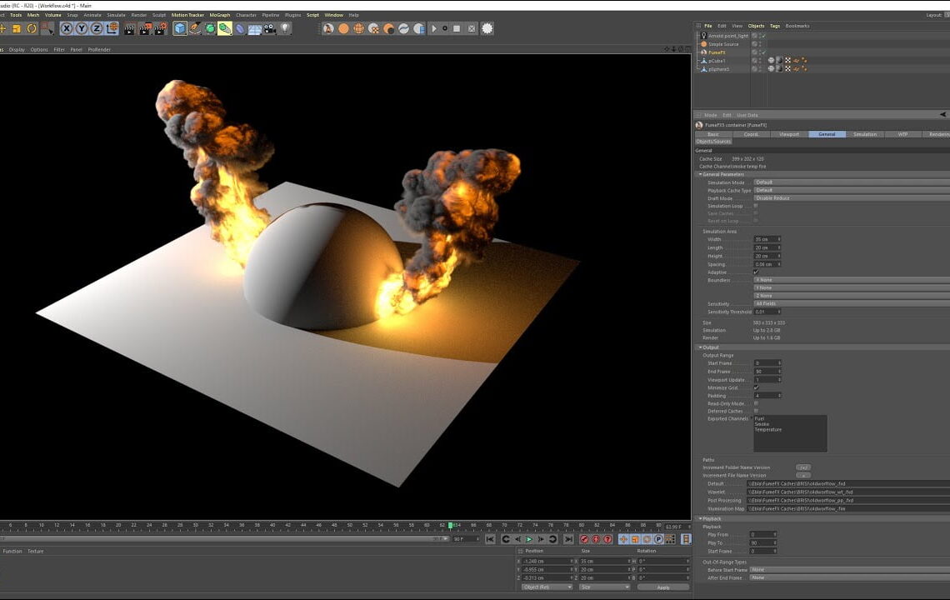Image resolution: width=950 pixels, height=600 pixels.
Task: Uncheck the Minimize Grid option
Action: 756,387
